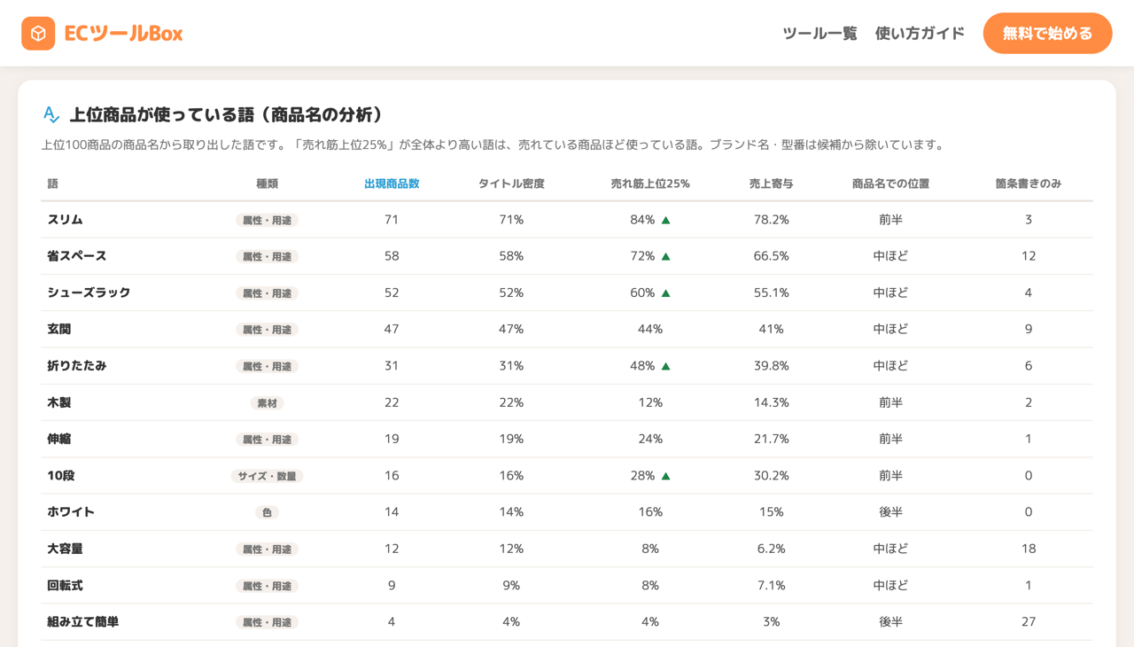
Task: Select the word ホワイト in the table
Action: click(71, 512)
